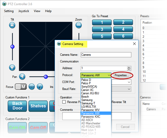Click the Pan left arrow button

(22, 76)
